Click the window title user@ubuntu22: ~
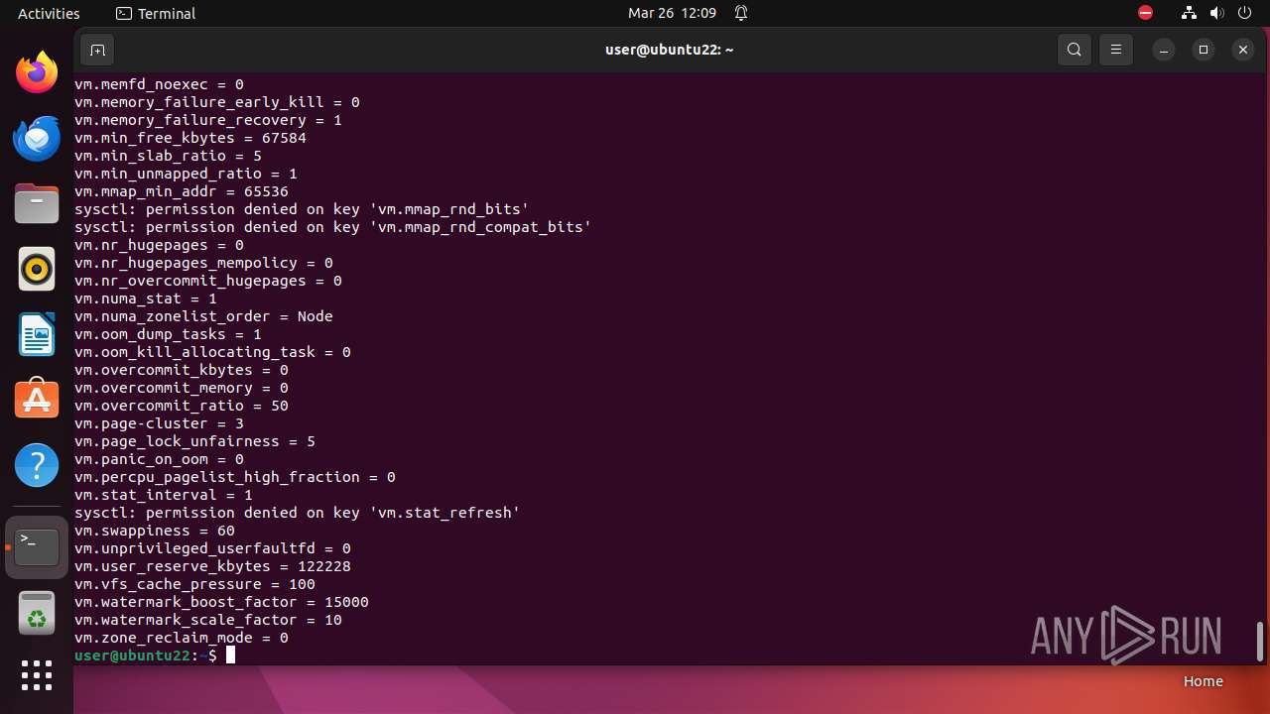Screen dimensions: 1270x714 pos(670,50)
